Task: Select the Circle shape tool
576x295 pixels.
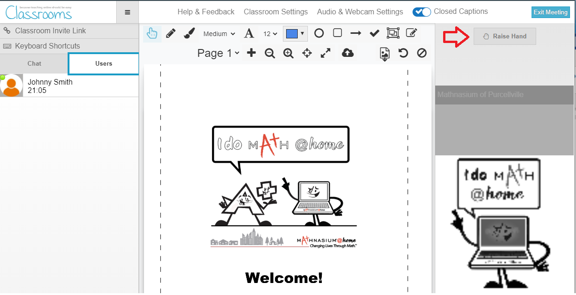Action: pyautogui.click(x=319, y=33)
